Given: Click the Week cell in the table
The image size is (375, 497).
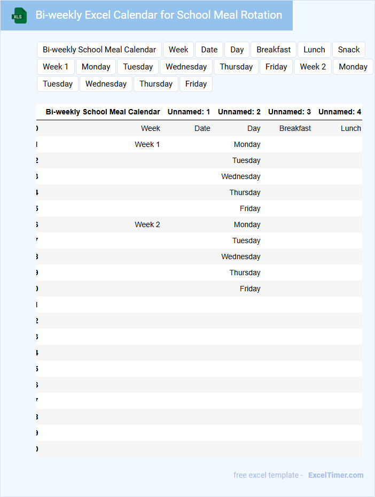Looking at the screenshot, I should [x=151, y=128].
